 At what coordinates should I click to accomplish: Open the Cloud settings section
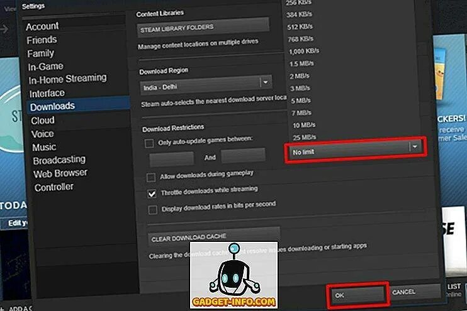click(43, 121)
